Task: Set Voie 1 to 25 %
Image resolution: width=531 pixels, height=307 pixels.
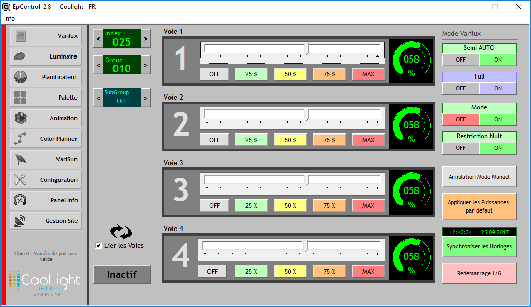Action: coord(251,74)
